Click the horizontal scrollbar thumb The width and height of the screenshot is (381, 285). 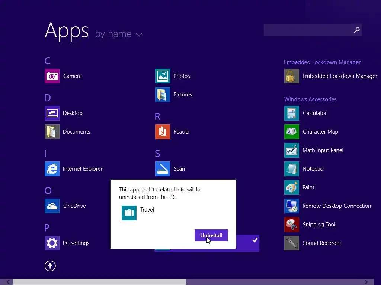[x=99, y=282]
